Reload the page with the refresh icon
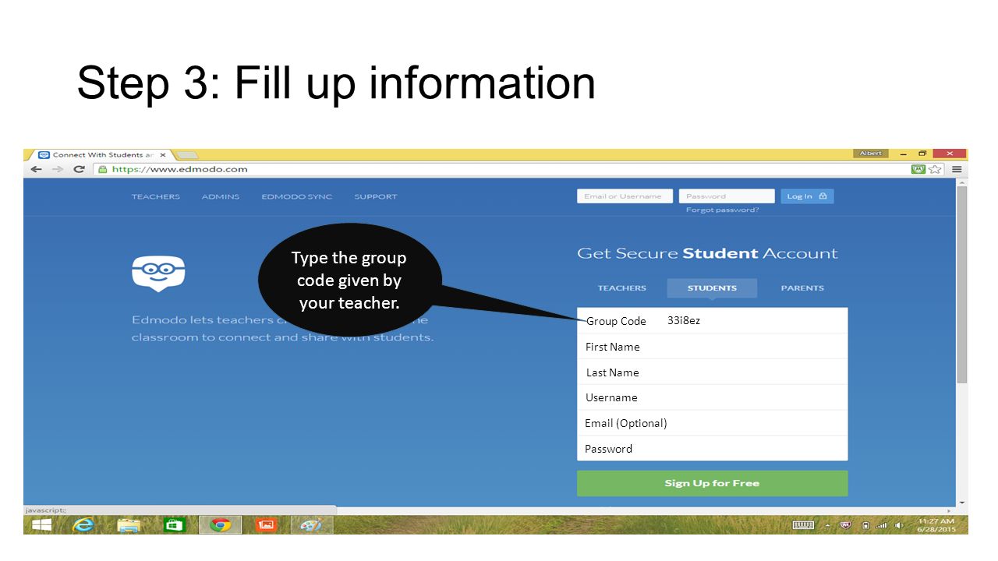 coord(79,169)
